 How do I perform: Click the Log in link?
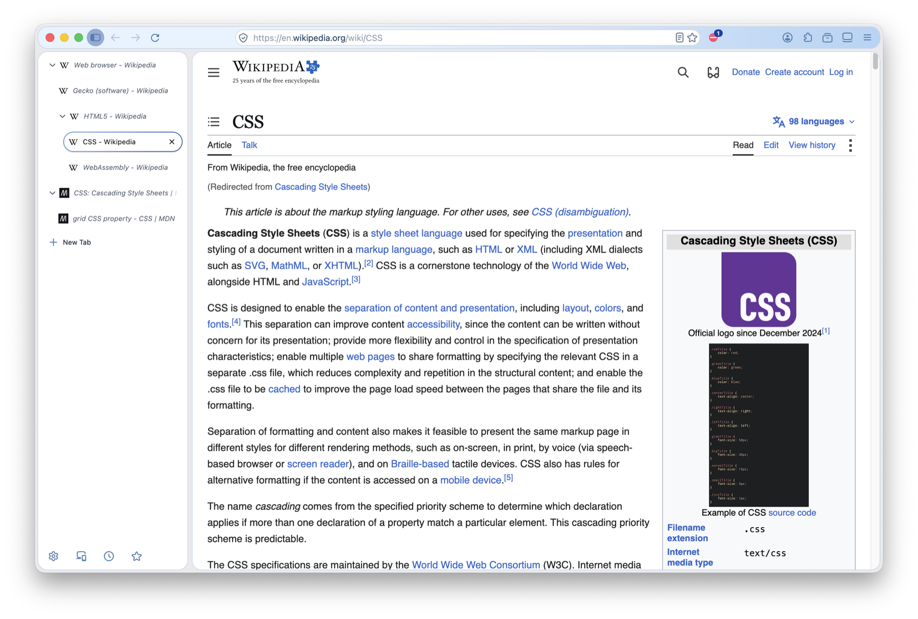(x=841, y=72)
